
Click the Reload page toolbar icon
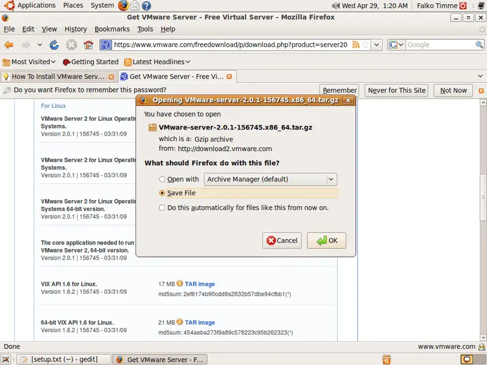54,45
